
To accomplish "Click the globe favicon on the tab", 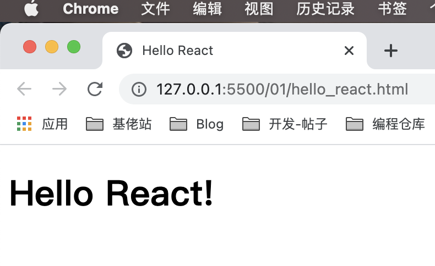I will click(124, 51).
